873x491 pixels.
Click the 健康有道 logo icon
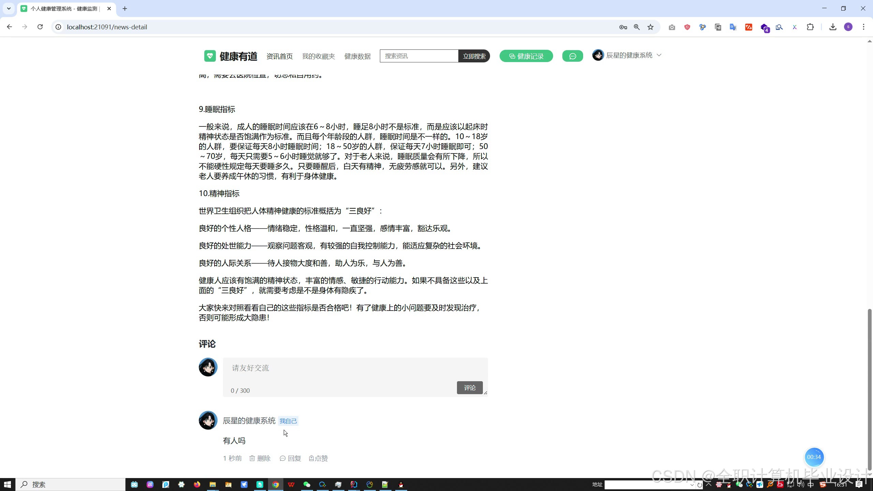coord(210,56)
